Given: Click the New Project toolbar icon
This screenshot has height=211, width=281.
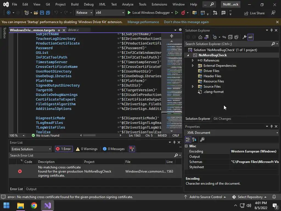Looking at the screenshot, I should pos(27,13).
